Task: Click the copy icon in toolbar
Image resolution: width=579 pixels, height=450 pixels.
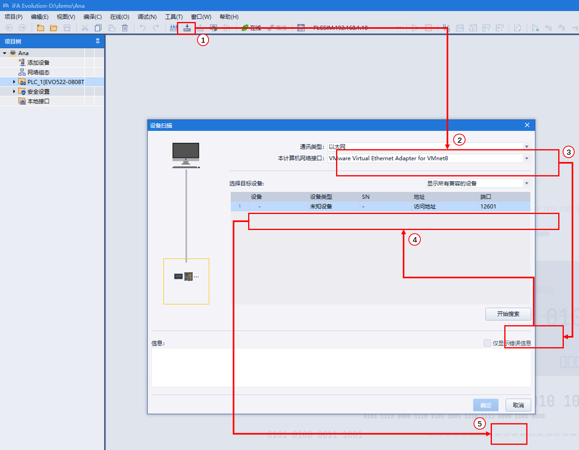Action: point(98,28)
